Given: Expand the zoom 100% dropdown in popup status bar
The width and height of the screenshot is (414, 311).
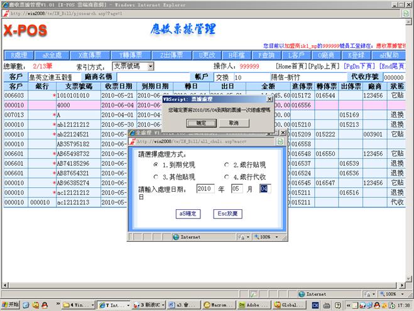Looking at the screenshot, I should [266, 237].
